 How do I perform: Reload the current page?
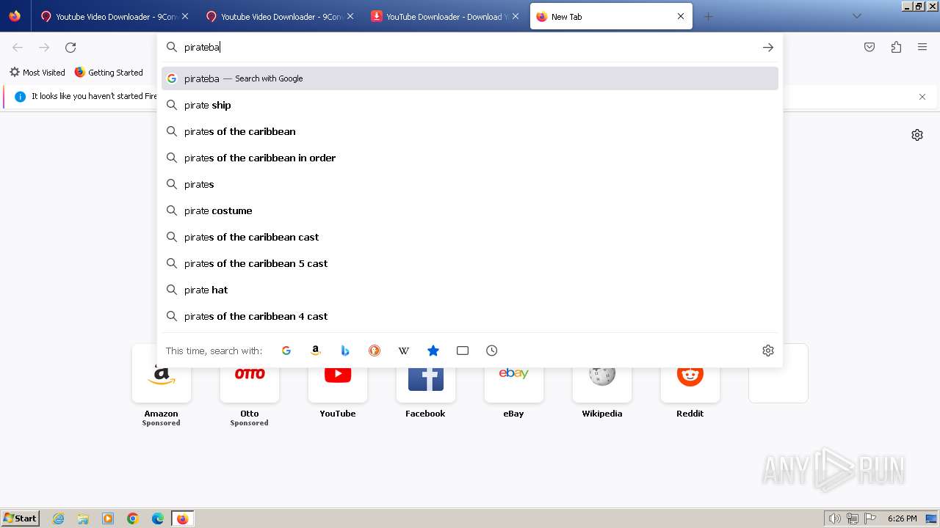coord(70,48)
